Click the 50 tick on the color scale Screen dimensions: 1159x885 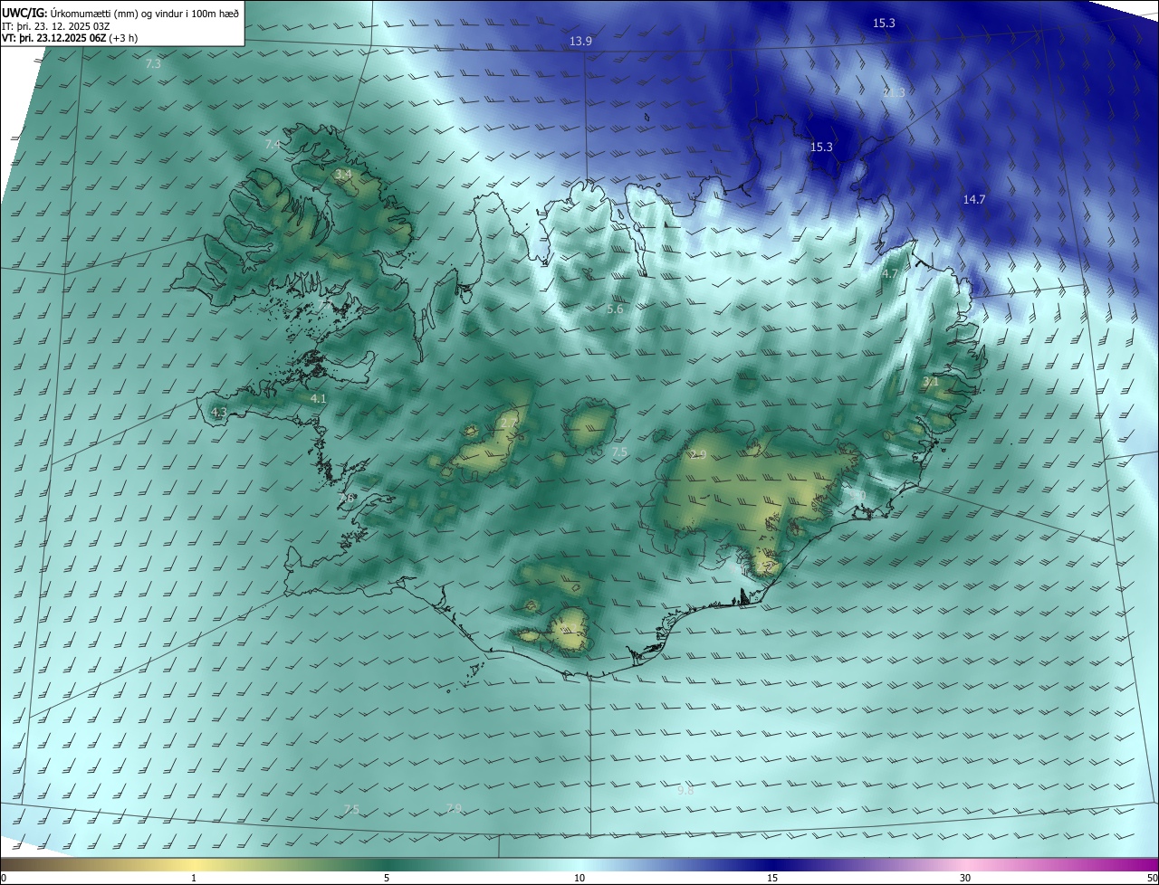[1152, 878]
